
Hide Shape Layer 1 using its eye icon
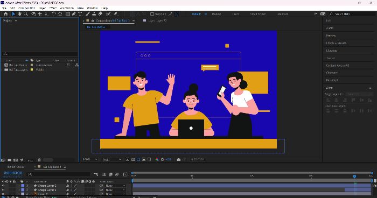(3, 190)
